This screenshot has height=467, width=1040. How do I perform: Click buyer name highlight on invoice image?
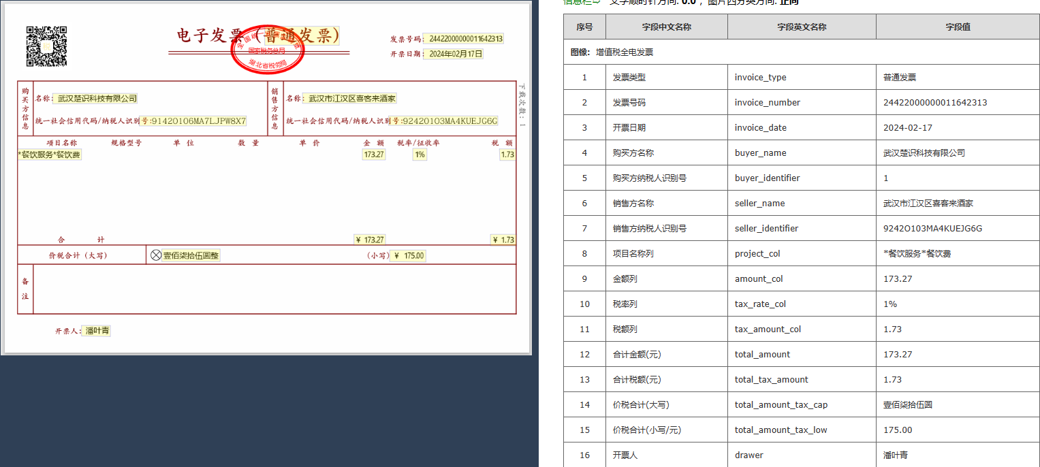pyautogui.click(x=96, y=99)
